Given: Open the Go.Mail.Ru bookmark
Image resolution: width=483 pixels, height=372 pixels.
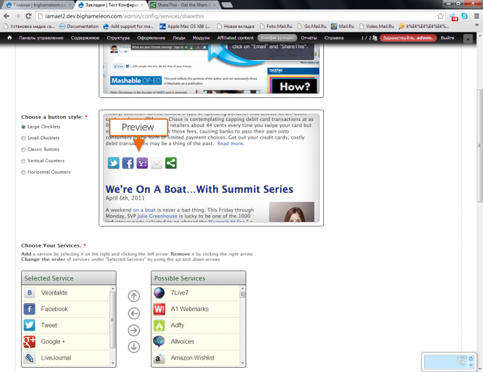Looking at the screenshot, I should tap(311, 26).
